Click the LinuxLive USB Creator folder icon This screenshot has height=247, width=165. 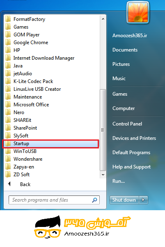point(8,89)
